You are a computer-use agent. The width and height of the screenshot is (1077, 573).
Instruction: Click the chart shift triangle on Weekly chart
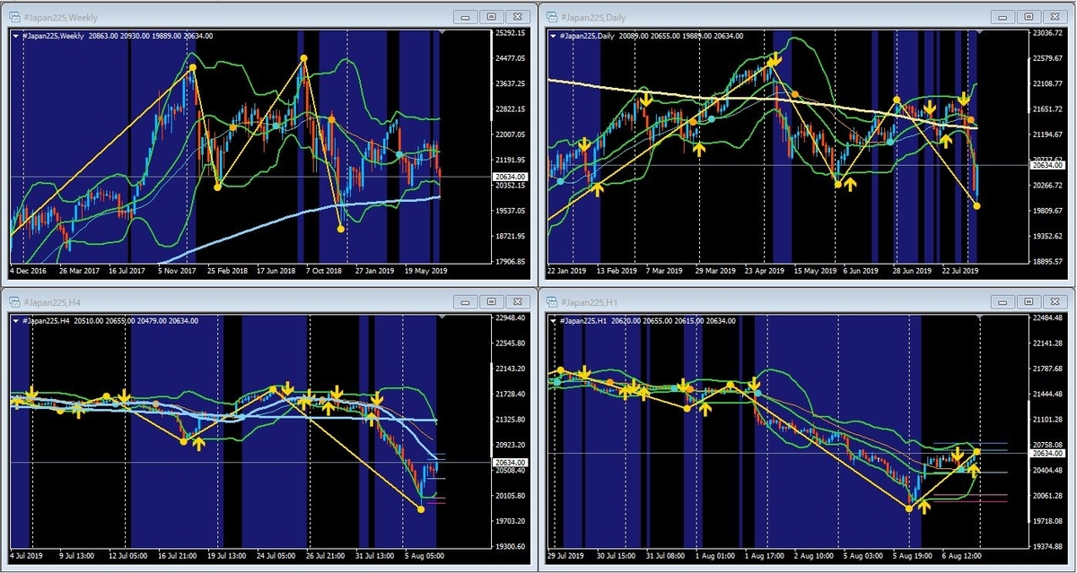click(441, 33)
